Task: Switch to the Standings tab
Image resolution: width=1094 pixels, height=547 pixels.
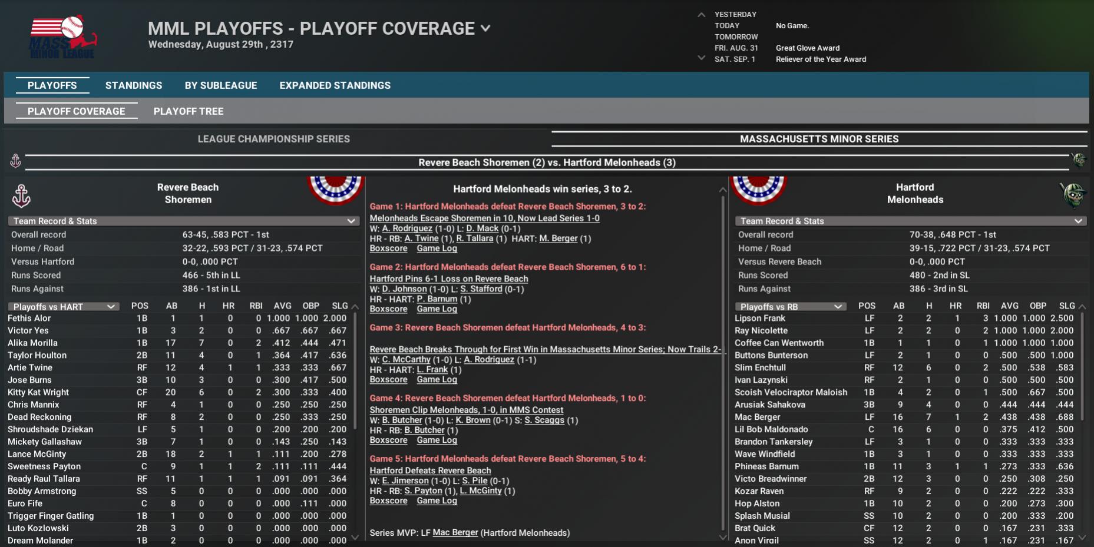Action: (x=134, y=85)
